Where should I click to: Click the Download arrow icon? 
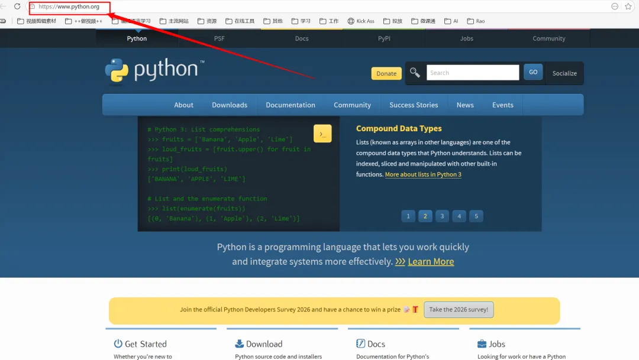point(239,343)
